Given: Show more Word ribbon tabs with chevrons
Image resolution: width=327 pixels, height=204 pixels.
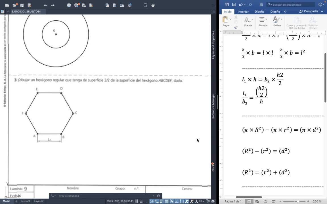Looking at the screenshot, I should click(x=285, y=12).
